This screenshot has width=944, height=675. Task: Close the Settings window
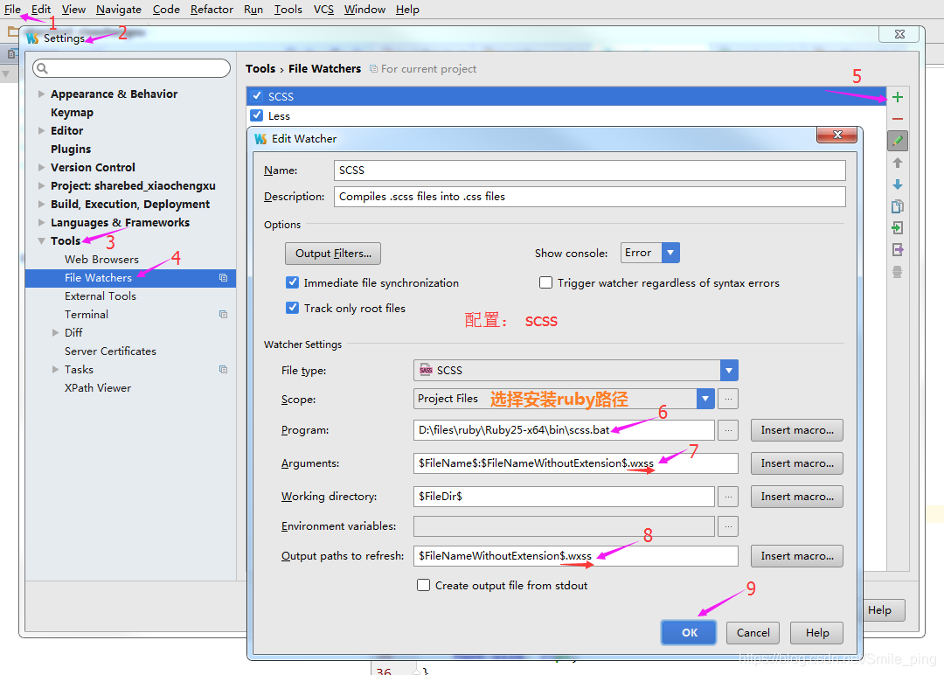pos(899,34)
